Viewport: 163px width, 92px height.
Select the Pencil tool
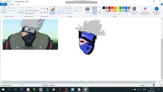click(42, 9)
